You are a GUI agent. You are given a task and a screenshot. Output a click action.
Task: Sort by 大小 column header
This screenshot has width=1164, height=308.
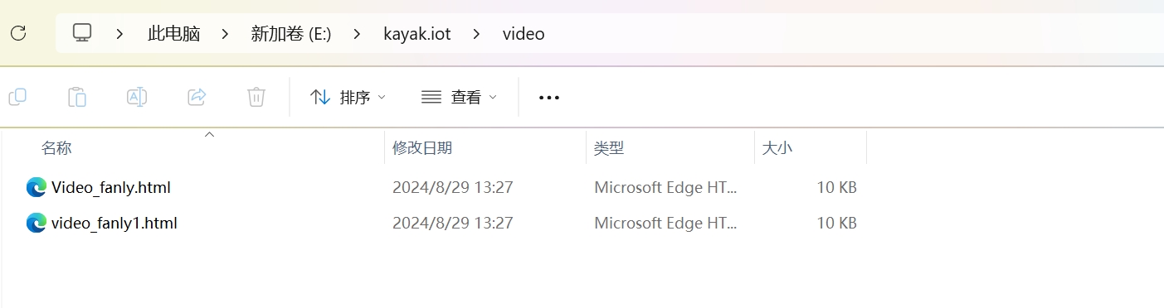tap(777, 148)
